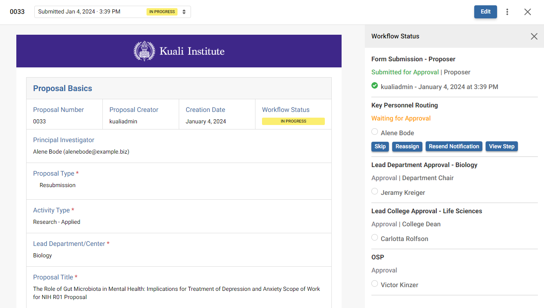Click the green approved checkmark icon

pos(375,86)
